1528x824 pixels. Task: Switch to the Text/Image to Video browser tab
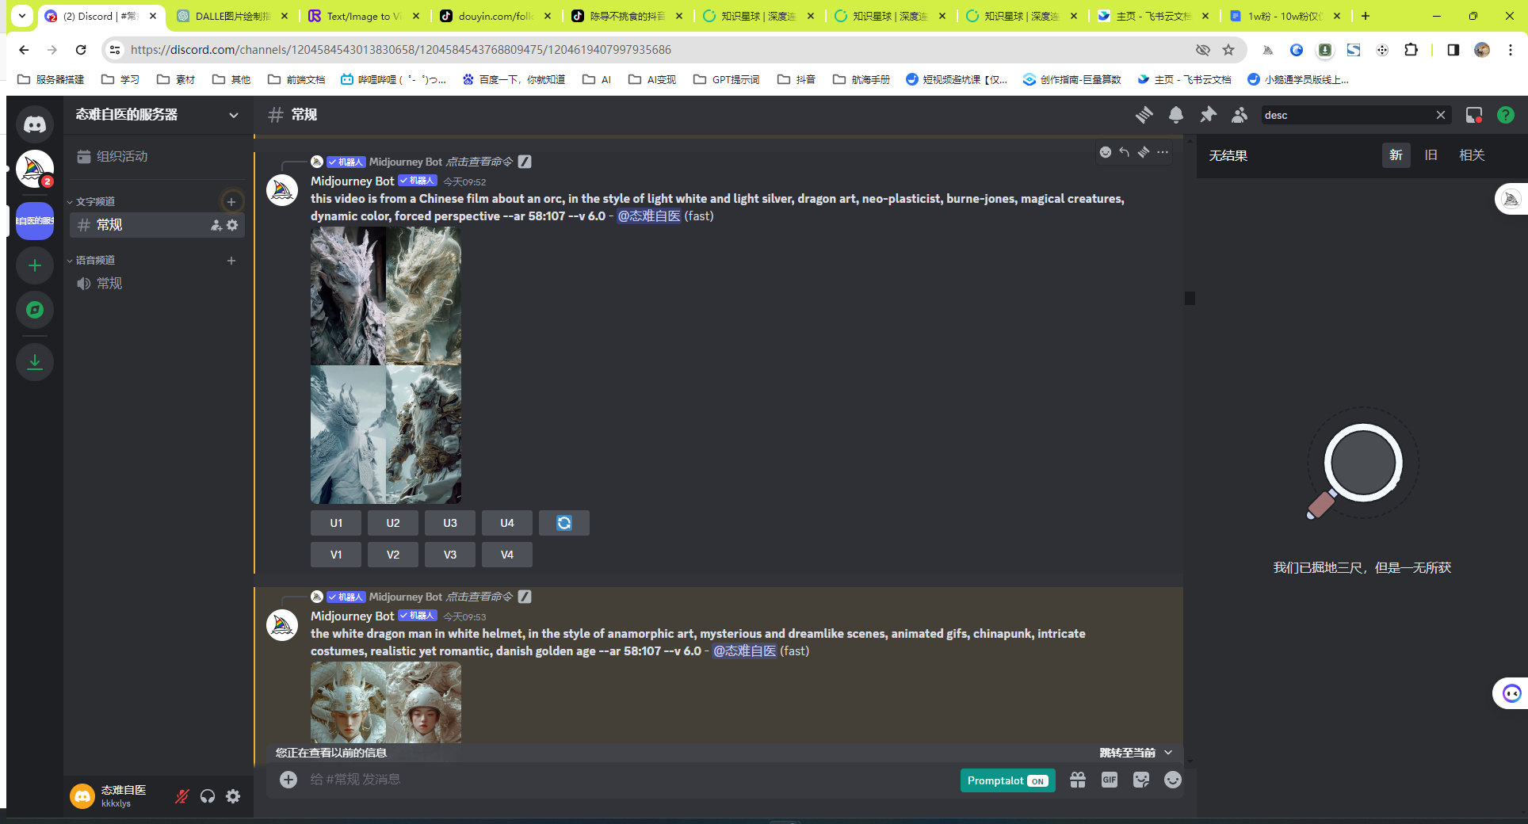pos(364,16)
